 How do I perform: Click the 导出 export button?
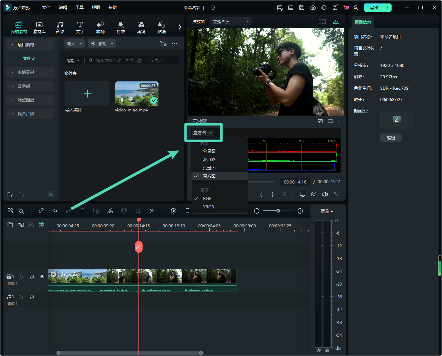[x=374, y=8]
